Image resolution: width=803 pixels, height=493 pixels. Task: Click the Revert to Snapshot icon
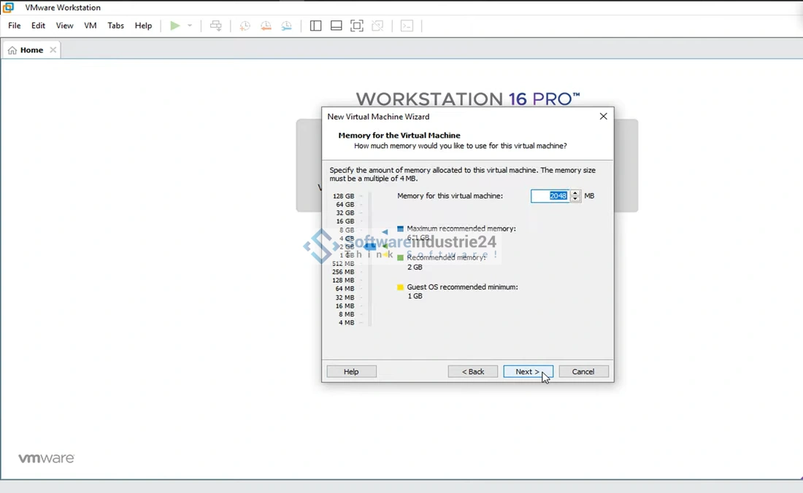point(266,26)
